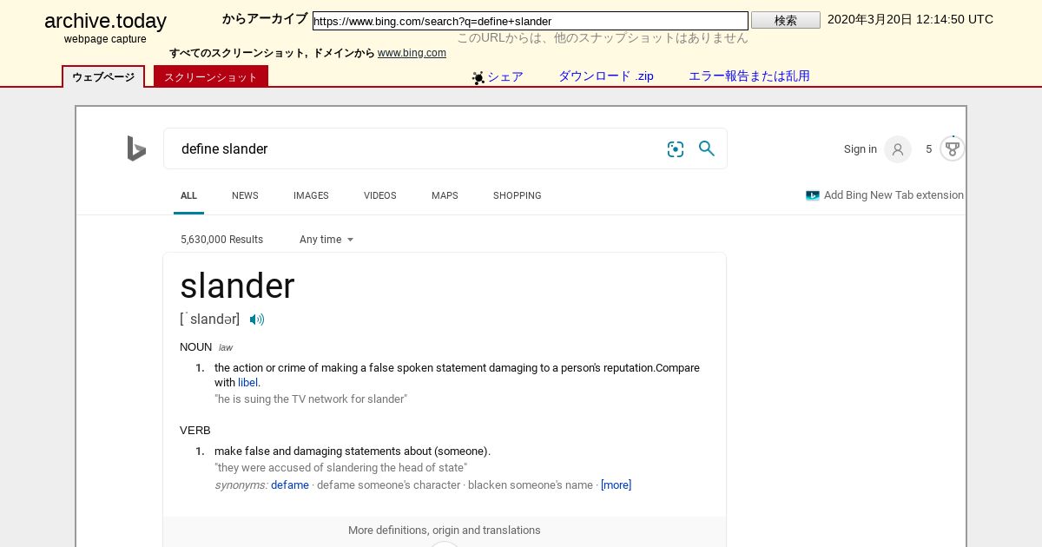Click the slander headword

237,286
